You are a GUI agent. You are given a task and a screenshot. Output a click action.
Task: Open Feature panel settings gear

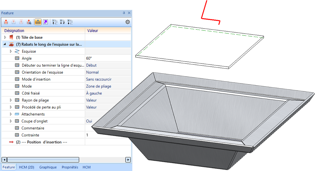point(128,22)
